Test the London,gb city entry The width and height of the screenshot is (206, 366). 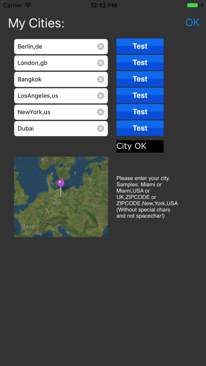point(140,62)
